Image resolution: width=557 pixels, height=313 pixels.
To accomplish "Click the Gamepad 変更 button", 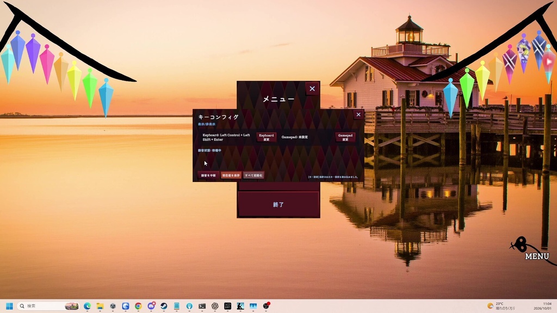I will (345, 137).
